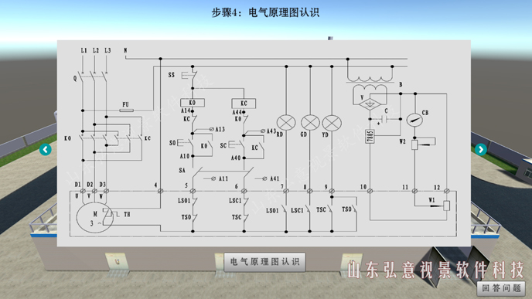Click the SS stop switch symbol
Image resolution: width=532 pixels, height=299 pixels.
[x=189, y=75]
